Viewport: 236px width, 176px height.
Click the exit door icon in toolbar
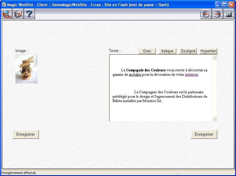(229, 14)
